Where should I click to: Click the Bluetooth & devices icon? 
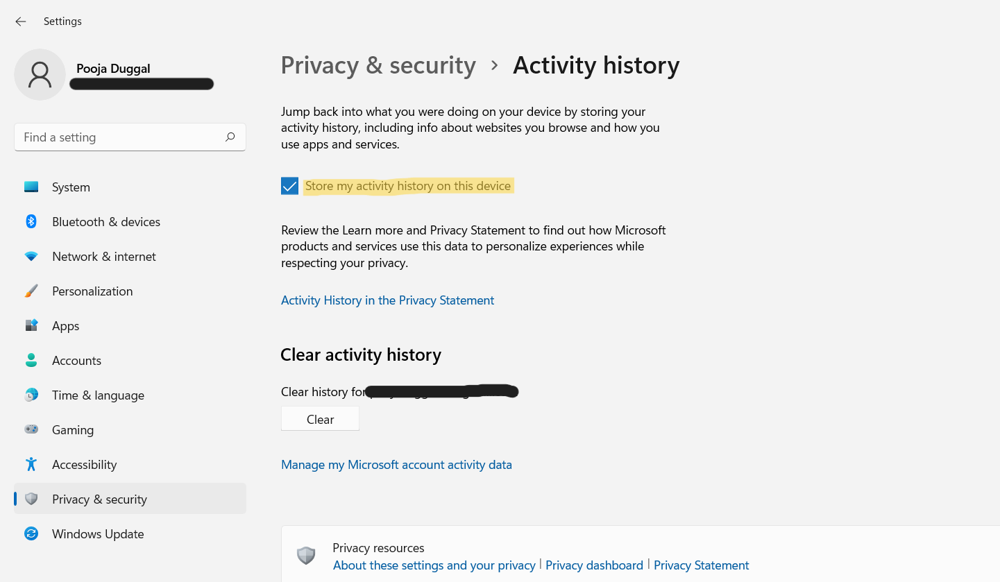coord(31,222)
